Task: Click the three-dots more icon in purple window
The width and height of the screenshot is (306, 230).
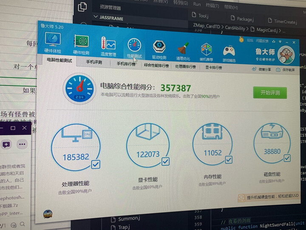Action: pyautogui.click(x=22, y=144)
